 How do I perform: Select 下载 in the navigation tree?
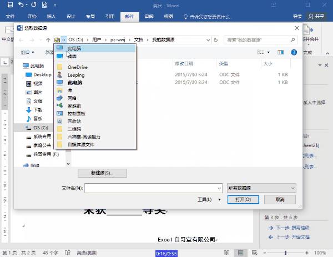pos(34,110)
